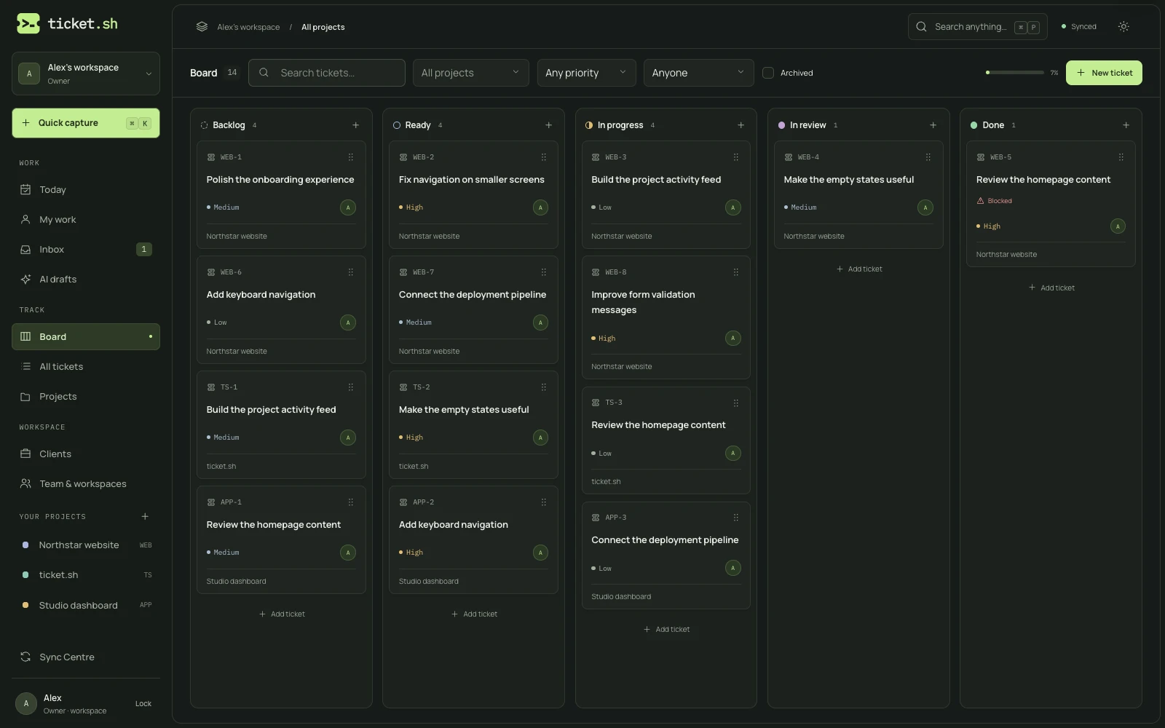Click High priority tag on WEB-2
The width and height of the screenshot is (1165, 728).
click(x=411, y=207)
